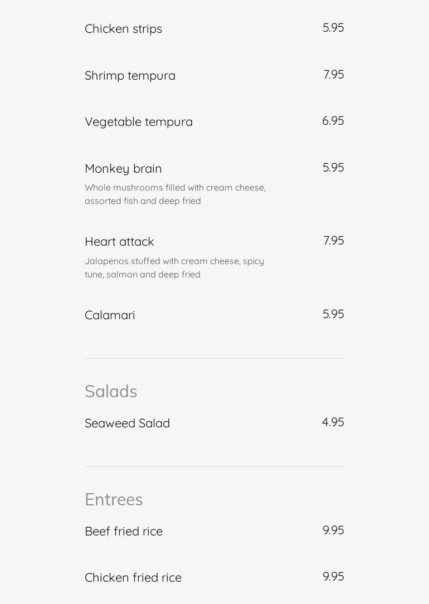Click the Vegetable tempura item name
429x604 pixels.
coord(139,121)
